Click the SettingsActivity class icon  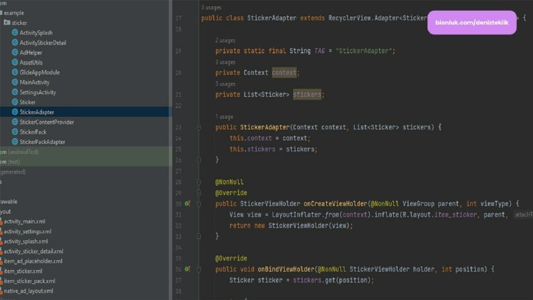coord(15,92)
